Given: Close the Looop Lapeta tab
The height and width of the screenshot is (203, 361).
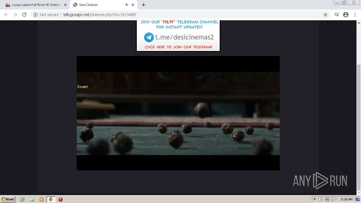Looking at the screenshot, I should click(65, 5).
